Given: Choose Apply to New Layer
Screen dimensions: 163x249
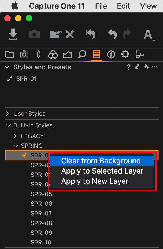Looking at the screenshot, I should pos(102,181).
